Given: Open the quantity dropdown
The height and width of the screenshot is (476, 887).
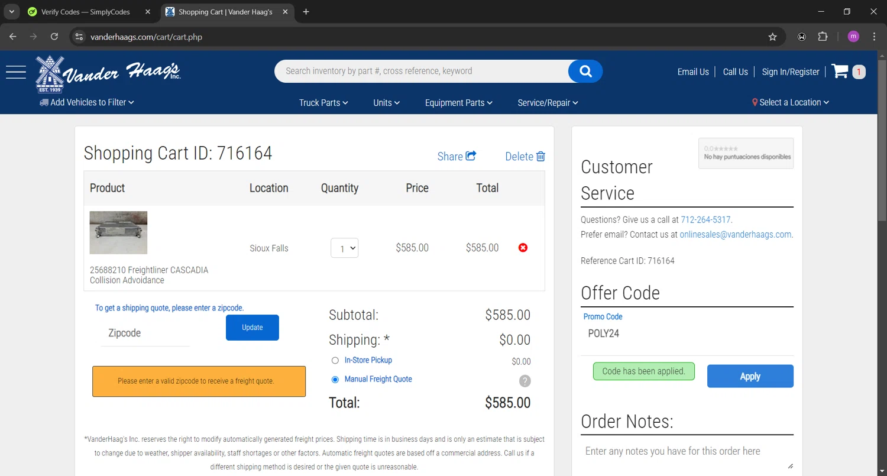Looking at the screenshot, I should (344, 248).
